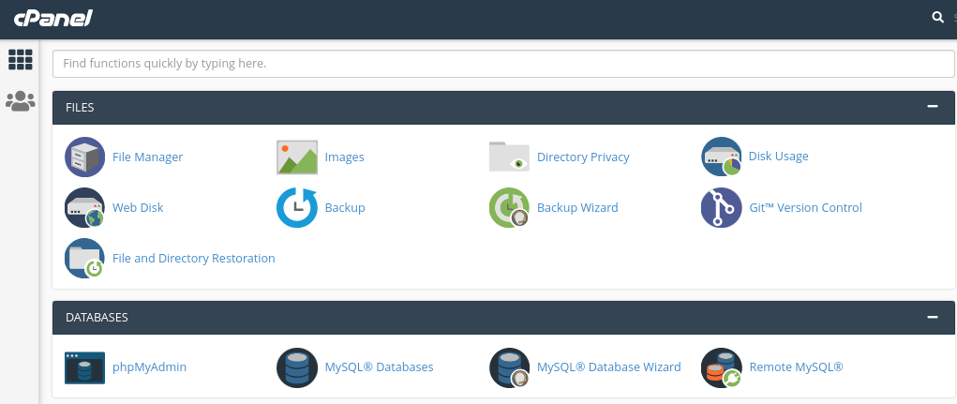
Task: Open the phpMyAdmin icon
Action: [84, 367]
